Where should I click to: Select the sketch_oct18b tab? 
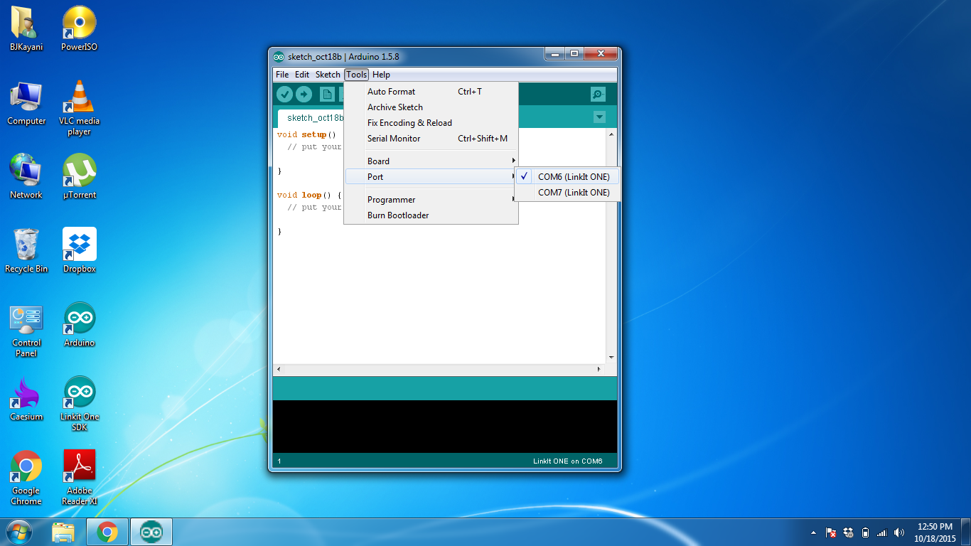pos(311,118)
